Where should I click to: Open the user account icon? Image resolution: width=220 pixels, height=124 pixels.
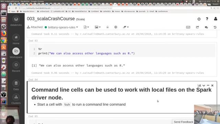(x=216, y=19)
